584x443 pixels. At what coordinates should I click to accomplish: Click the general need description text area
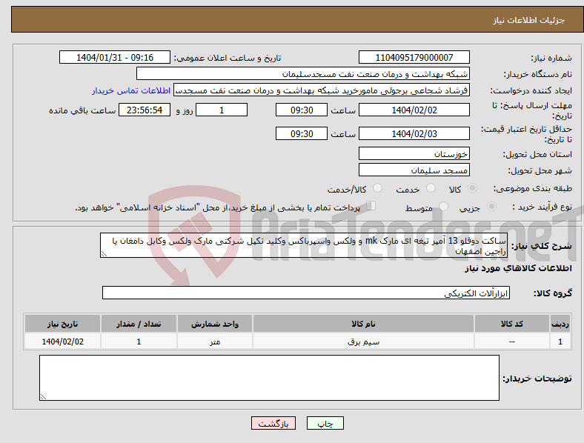coord(304,245)
